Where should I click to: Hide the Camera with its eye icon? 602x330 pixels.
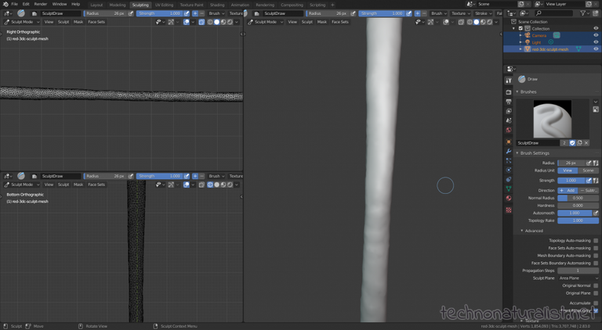[x=596, y=35]
